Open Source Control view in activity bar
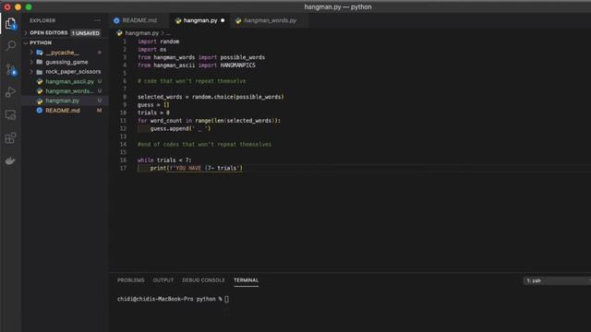591x332 pixels. click(10, 70)
